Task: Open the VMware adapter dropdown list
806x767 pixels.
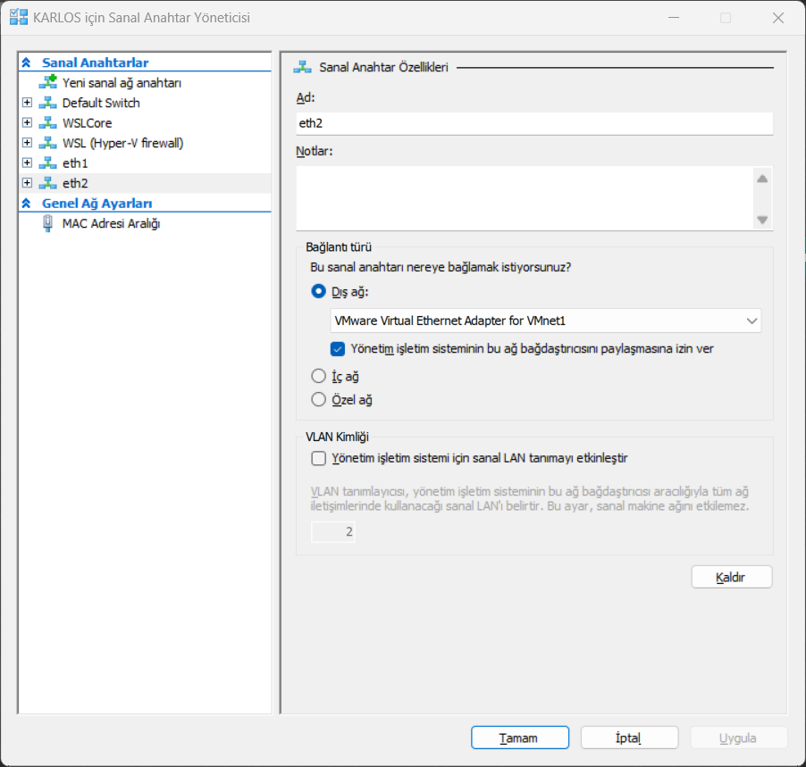Action: coord(751,321)
